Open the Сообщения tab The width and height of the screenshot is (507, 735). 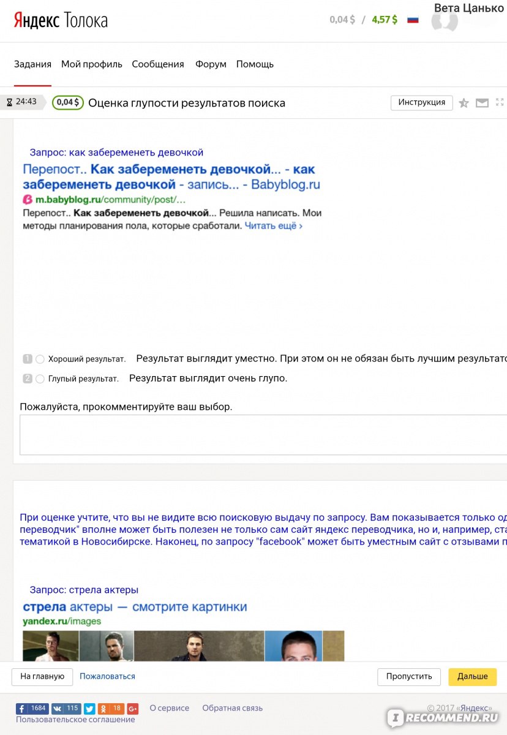click(x=158, y=64)
